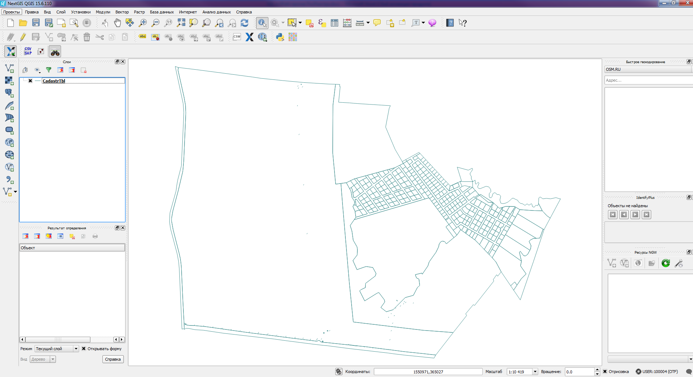Click the Add PostGIS layer elephant icon

9,93
